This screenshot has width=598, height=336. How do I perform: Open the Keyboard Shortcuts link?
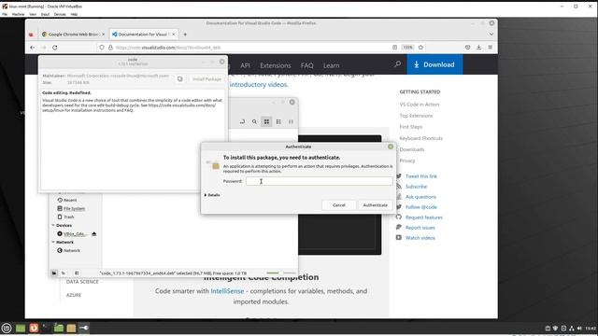421,138
